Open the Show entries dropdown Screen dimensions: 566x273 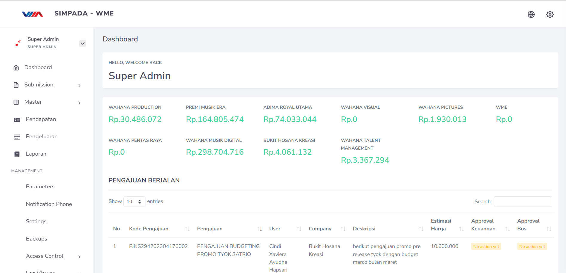point(134,201)
